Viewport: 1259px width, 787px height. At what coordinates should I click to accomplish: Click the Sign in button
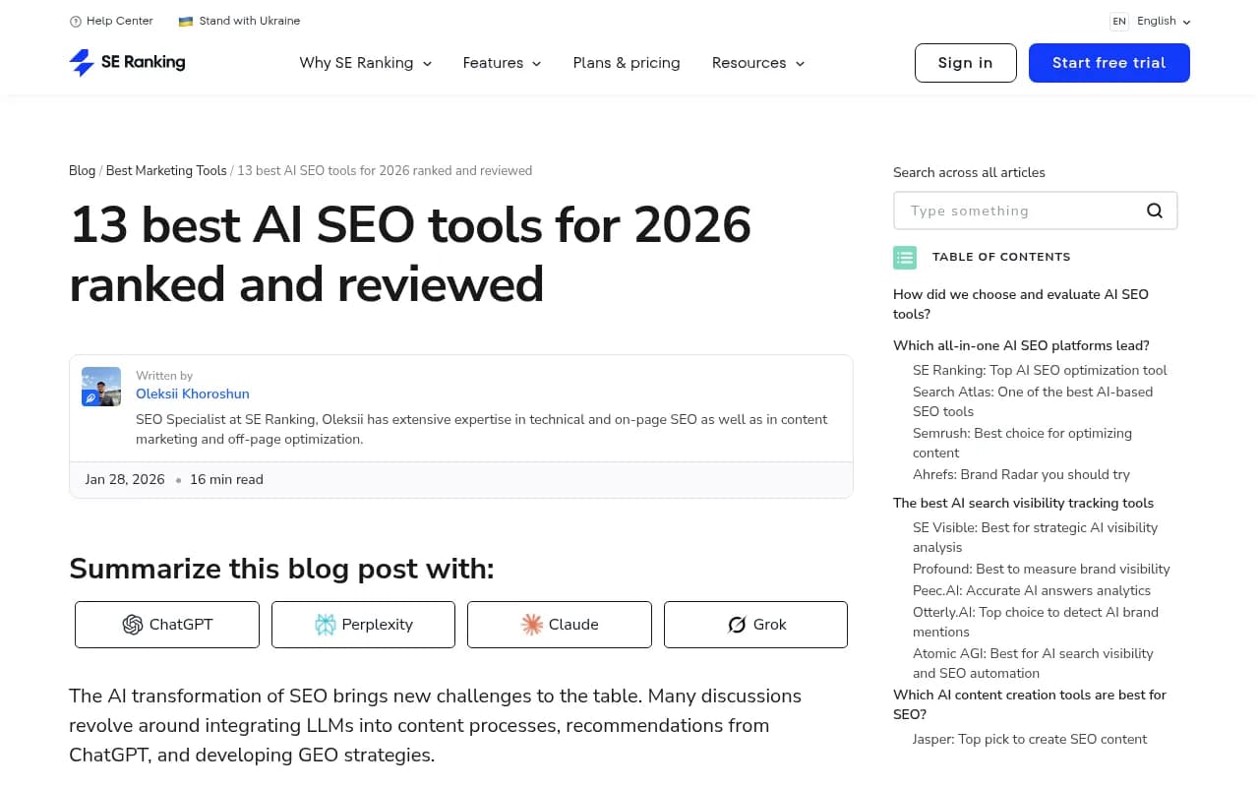(x=965, y=62)
